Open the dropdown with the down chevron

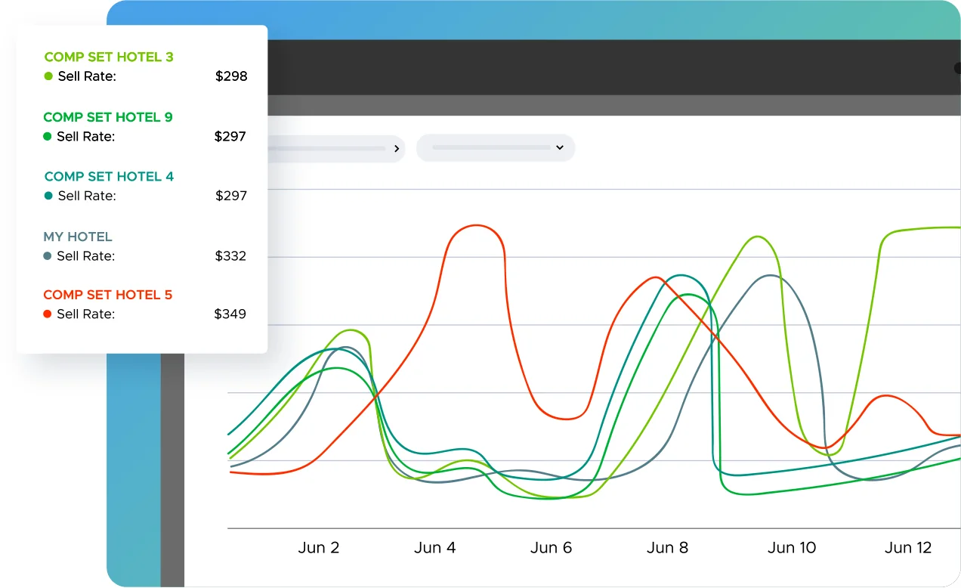(x=496, y=147)
